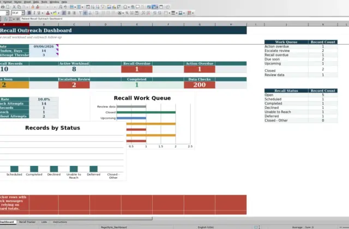Toggle Align Left
Viewport: 349px width, 229px height.
64,13
